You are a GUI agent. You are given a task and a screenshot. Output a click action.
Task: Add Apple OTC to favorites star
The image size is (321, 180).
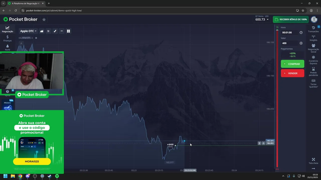coord(44,19)
